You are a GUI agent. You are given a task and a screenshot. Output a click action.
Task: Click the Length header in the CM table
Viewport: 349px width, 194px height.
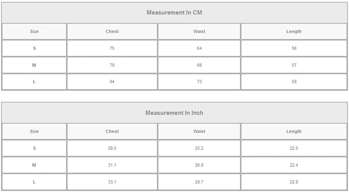294,31
